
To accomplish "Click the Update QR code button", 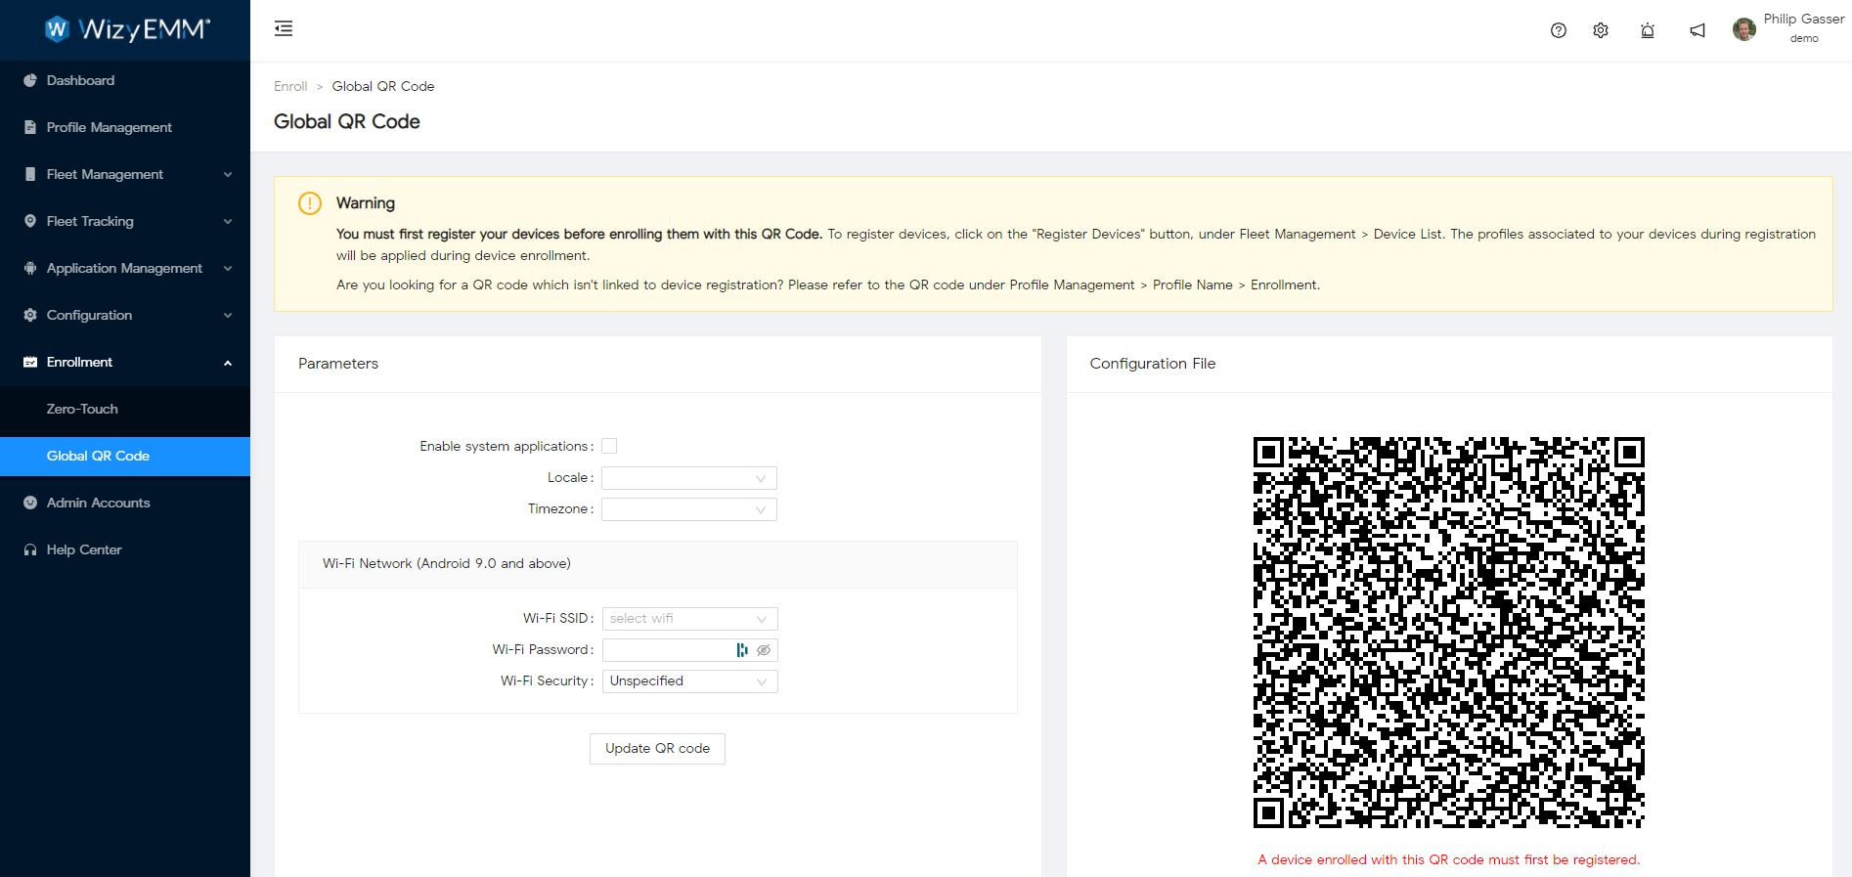I will tap(657, 749).
